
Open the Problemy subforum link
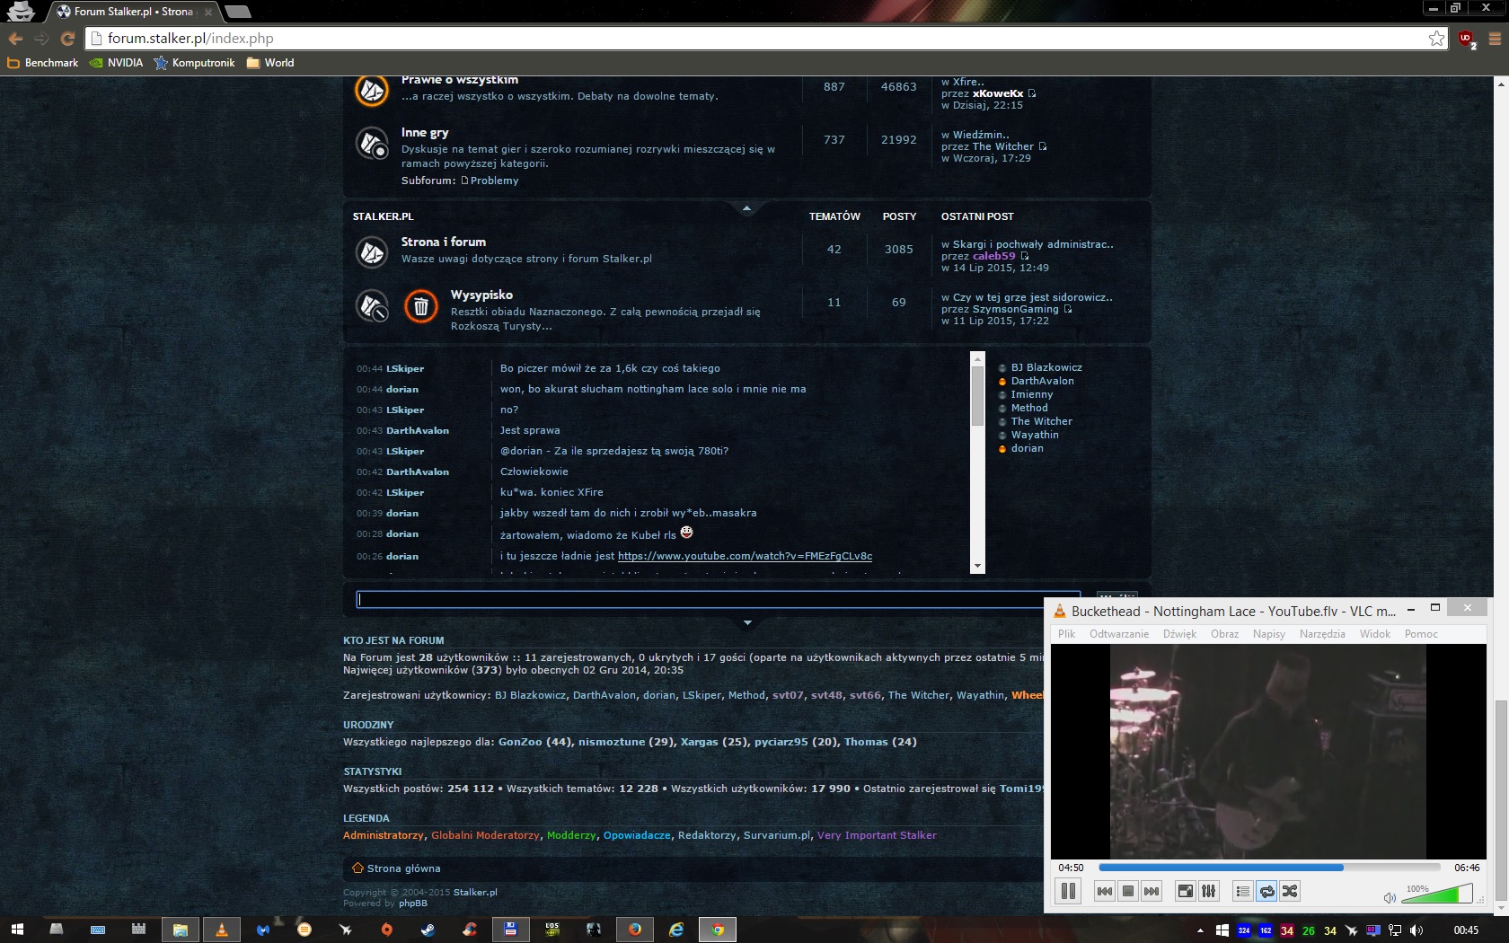click(x=495, y=181)
